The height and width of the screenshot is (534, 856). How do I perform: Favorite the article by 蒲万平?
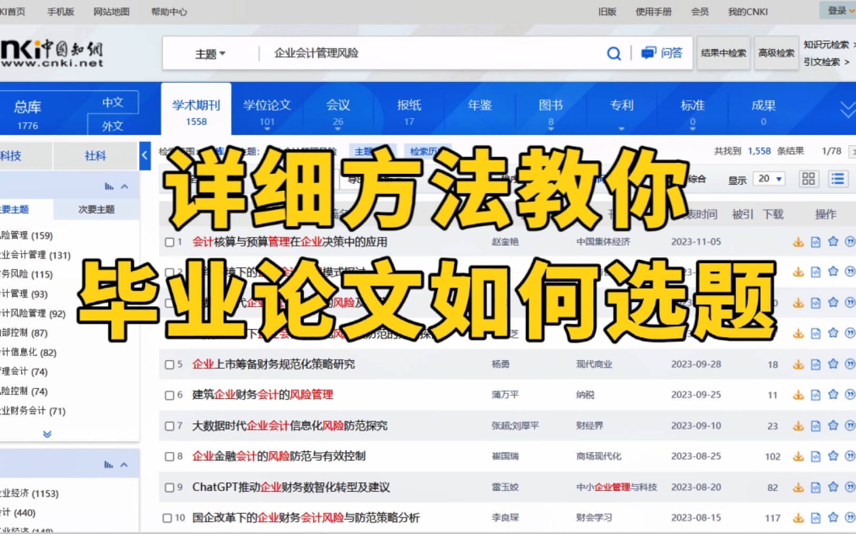[833, 394]
